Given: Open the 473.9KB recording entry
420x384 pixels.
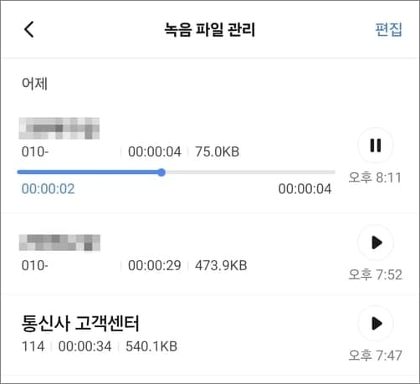Looking at the screenshot, I should point(178,253).
